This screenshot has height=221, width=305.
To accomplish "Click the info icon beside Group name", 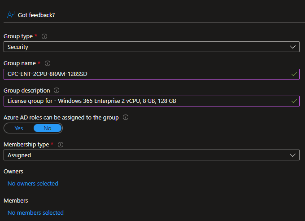I will pyautogui.click(x=48, y=63).
